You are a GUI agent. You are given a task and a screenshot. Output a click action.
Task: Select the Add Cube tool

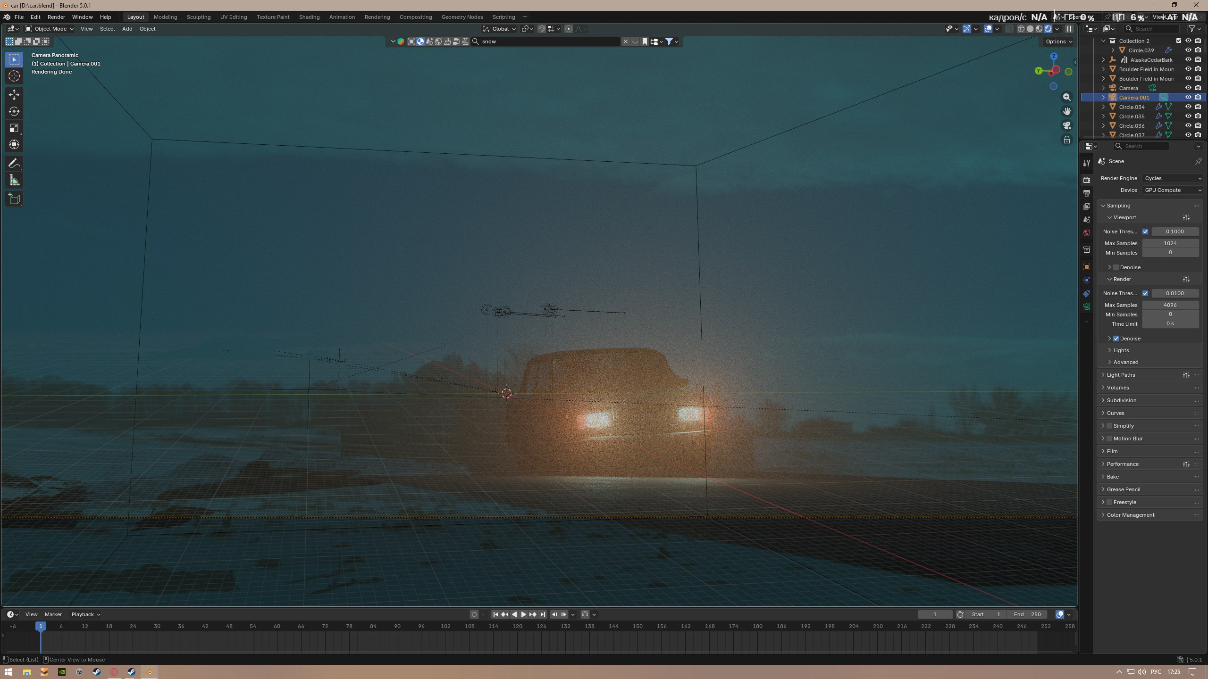point(14,199)
